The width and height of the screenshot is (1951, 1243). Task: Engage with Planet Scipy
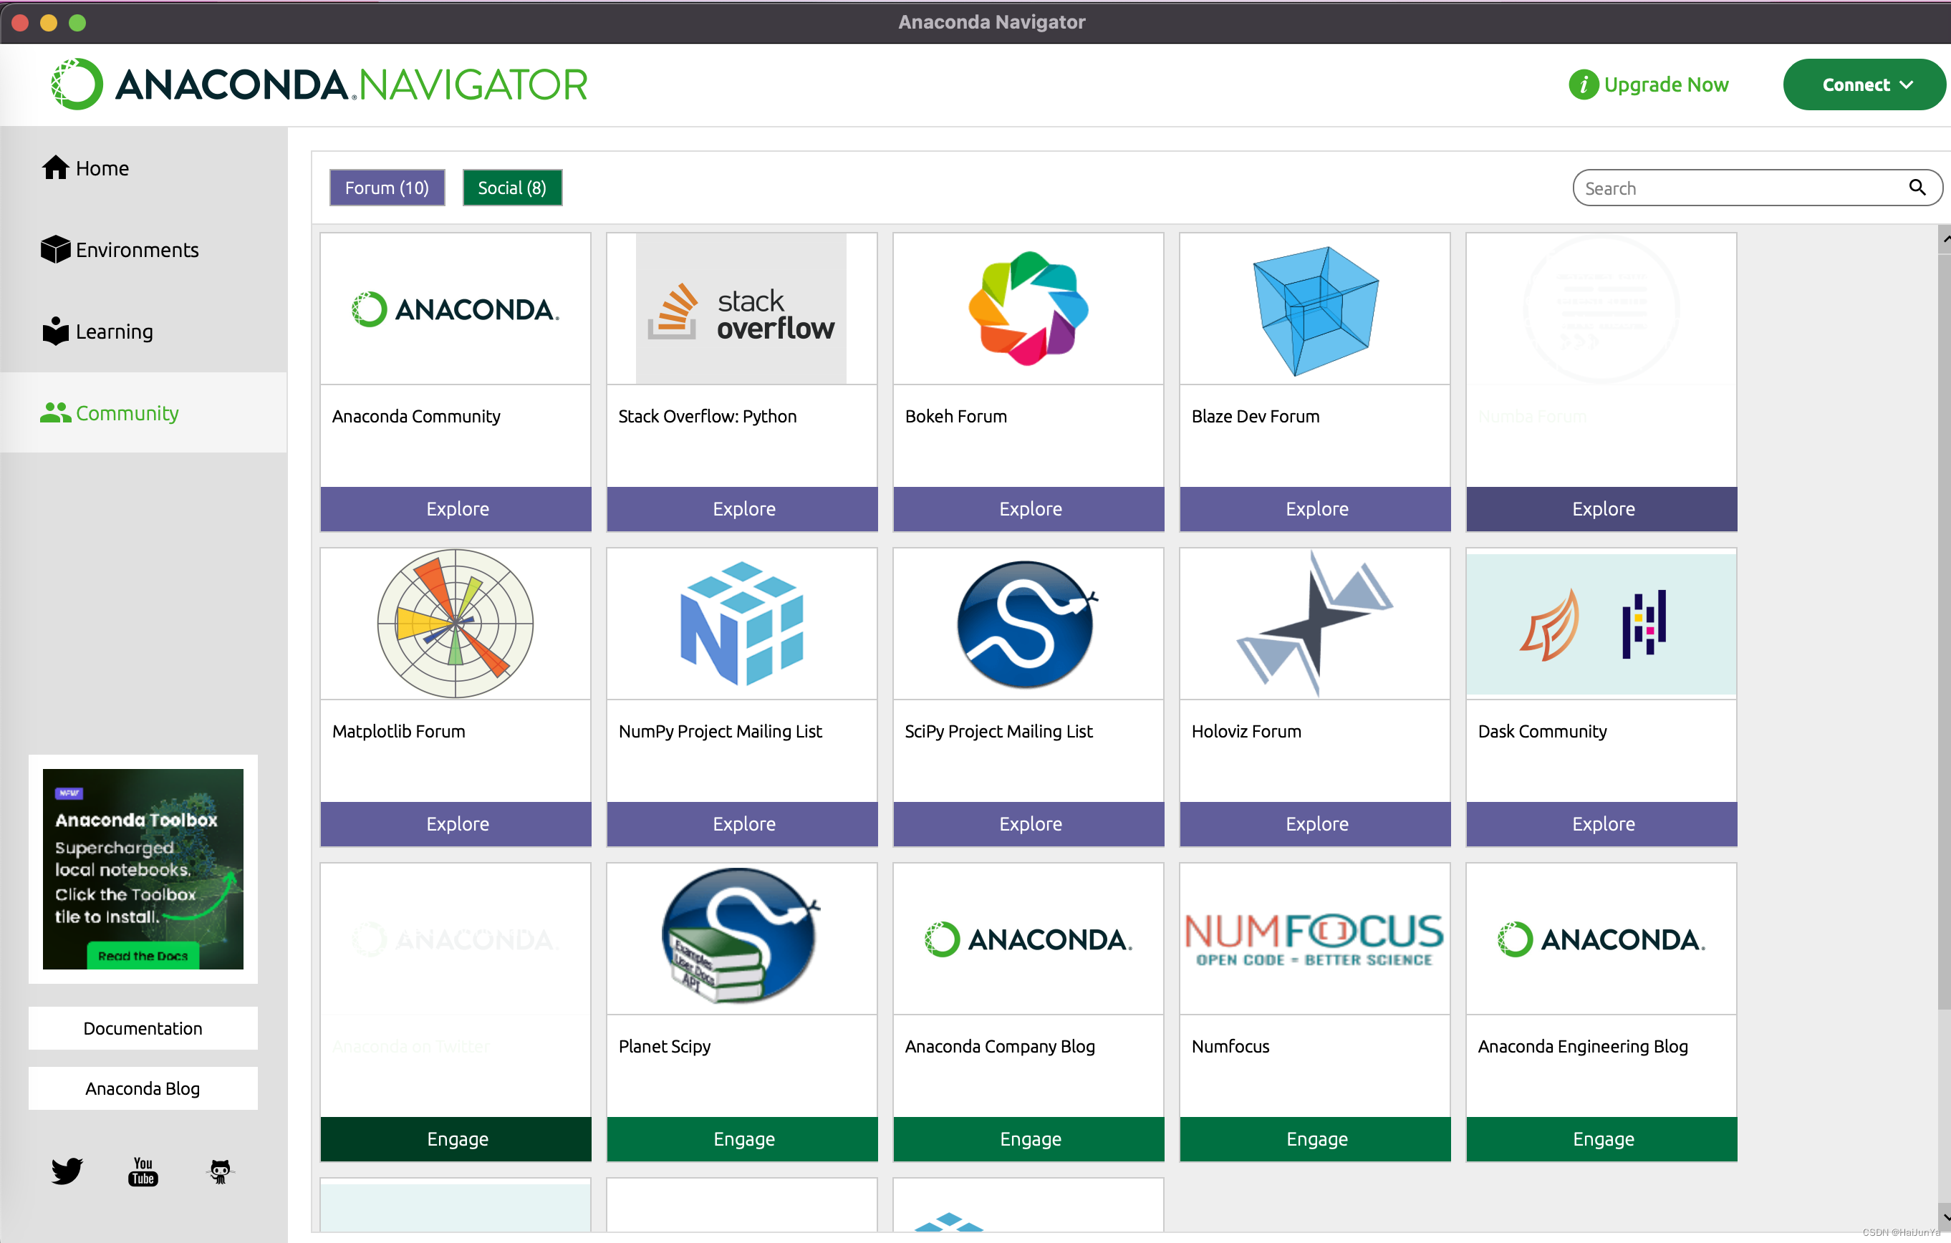[x=742, y=1138]
